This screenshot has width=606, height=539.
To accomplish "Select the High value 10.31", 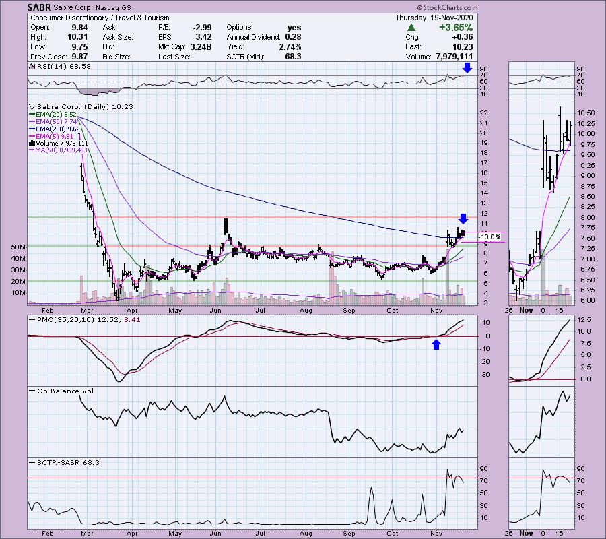I will coord(77,37).
